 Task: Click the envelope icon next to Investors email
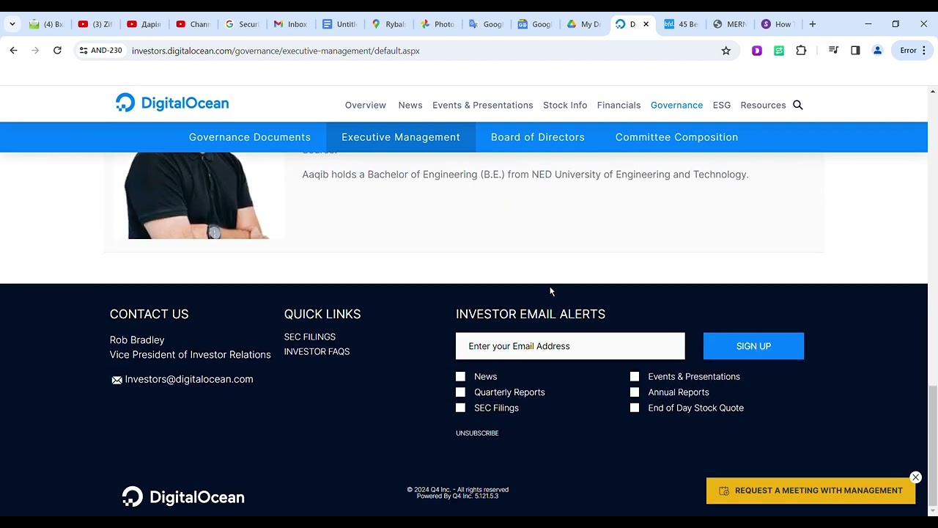117,380
